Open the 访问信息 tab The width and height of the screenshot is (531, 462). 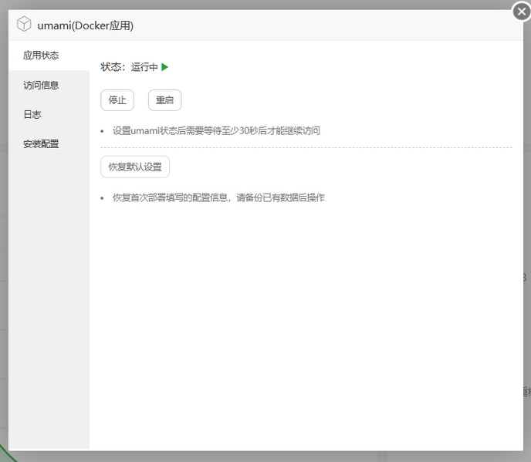point(42,85)
